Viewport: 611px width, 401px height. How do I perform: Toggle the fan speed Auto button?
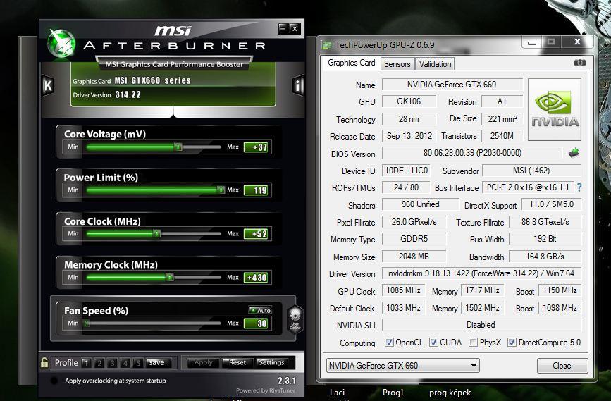[260, 310]
